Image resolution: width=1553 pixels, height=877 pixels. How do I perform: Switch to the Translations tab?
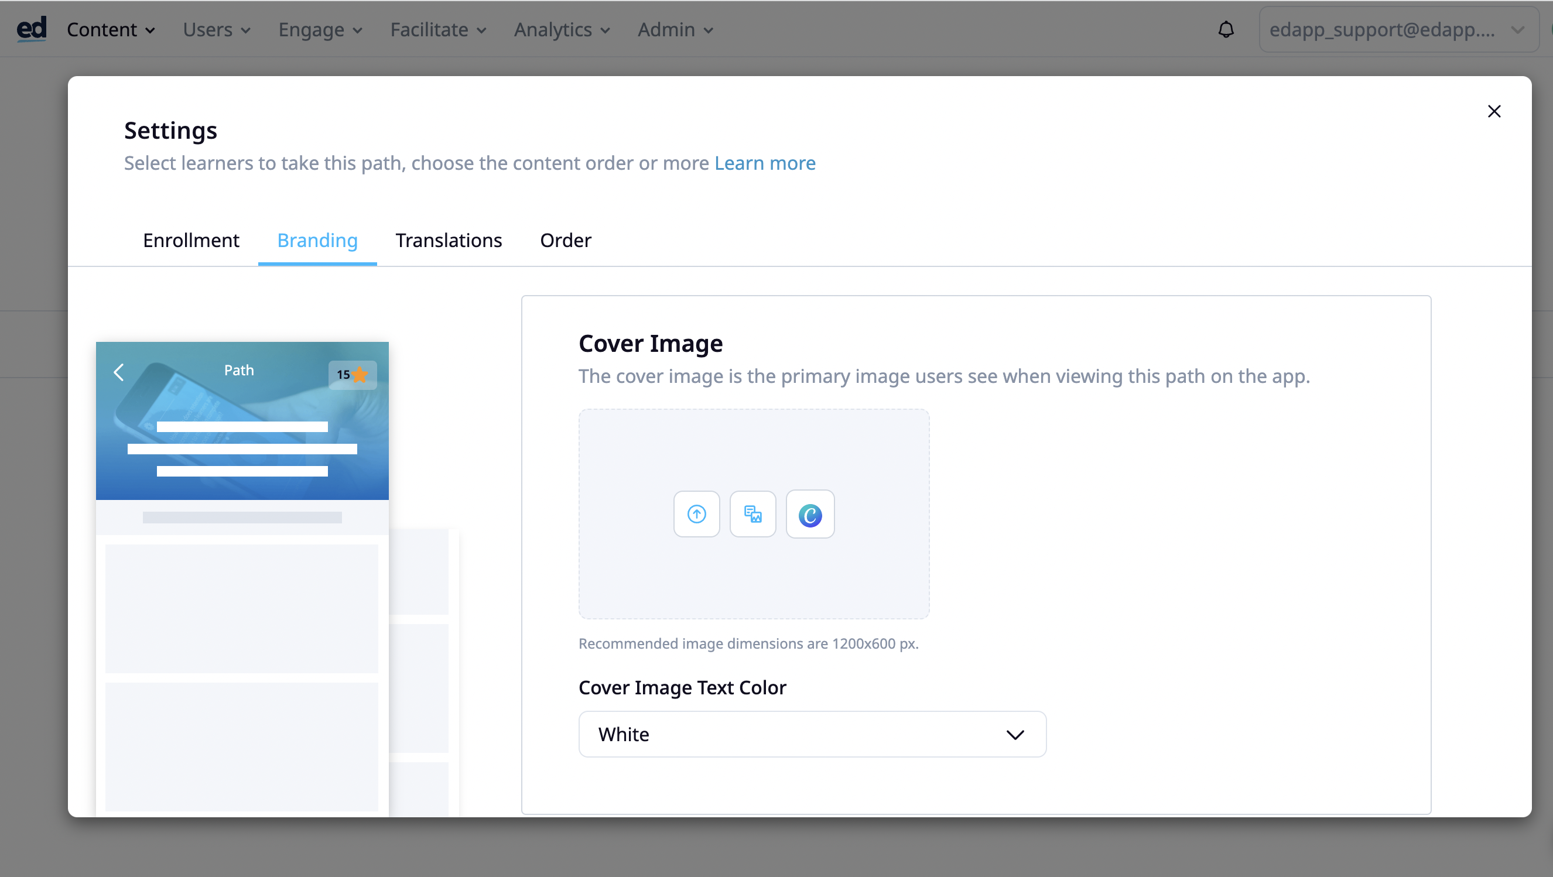point(449,241)
